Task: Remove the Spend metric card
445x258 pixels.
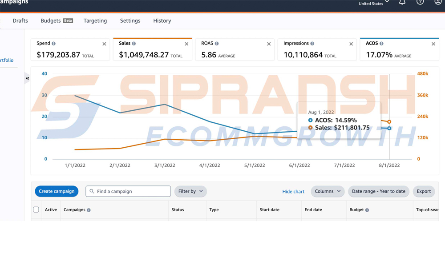Action: (104, 44)
